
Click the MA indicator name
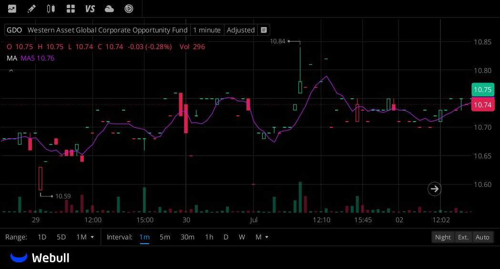tap(12, 58)
